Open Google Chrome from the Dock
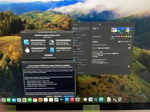The image size is (150, 112). point(4,100)
